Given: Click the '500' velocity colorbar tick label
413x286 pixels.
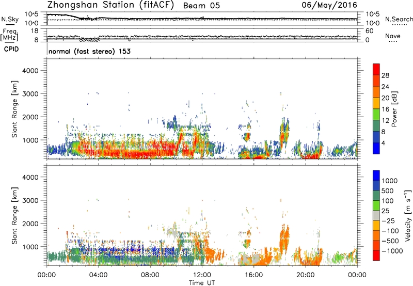Looking at the screenshot, I should pyautogui.click(x=388, y=190).
